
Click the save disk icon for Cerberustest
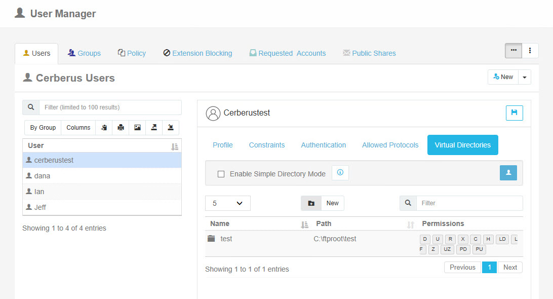(x=514, y=113)
